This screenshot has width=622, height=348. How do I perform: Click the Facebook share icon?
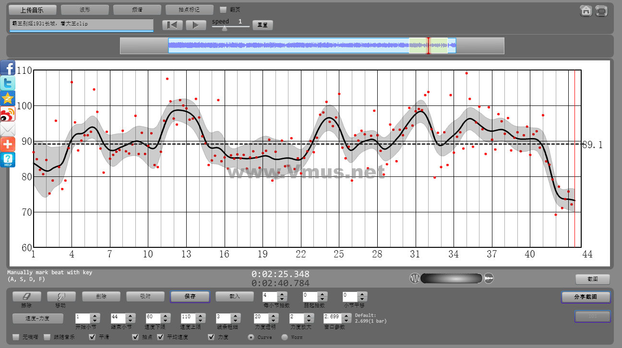click(8, 68)
